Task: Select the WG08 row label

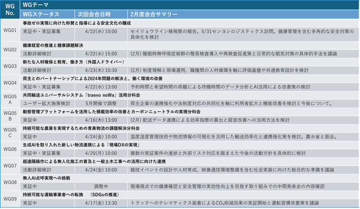Action: pos(10,182)
